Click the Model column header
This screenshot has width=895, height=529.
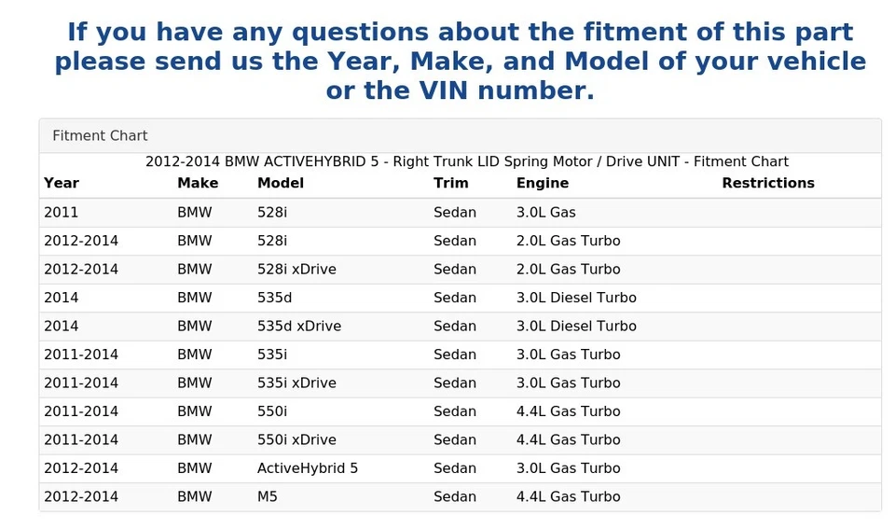(281, 184)
